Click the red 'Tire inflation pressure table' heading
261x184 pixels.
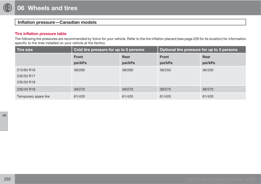pos(41,34)
